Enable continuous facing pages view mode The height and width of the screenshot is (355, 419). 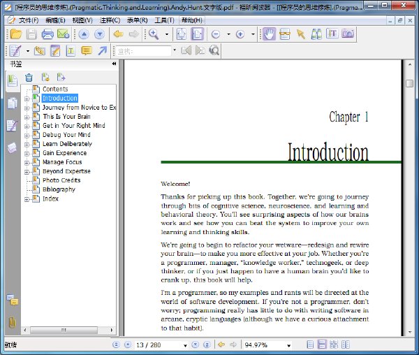click(334, 345)
